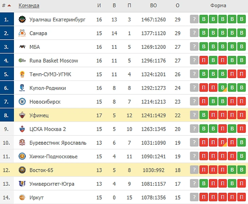This screenshot has height=204, width=248.
Task: Sort by the О points column header
Action: pos(177,6)
